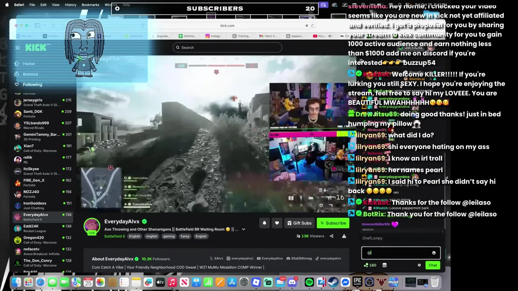Click the Battlefield 6 category link

(115, 236)
